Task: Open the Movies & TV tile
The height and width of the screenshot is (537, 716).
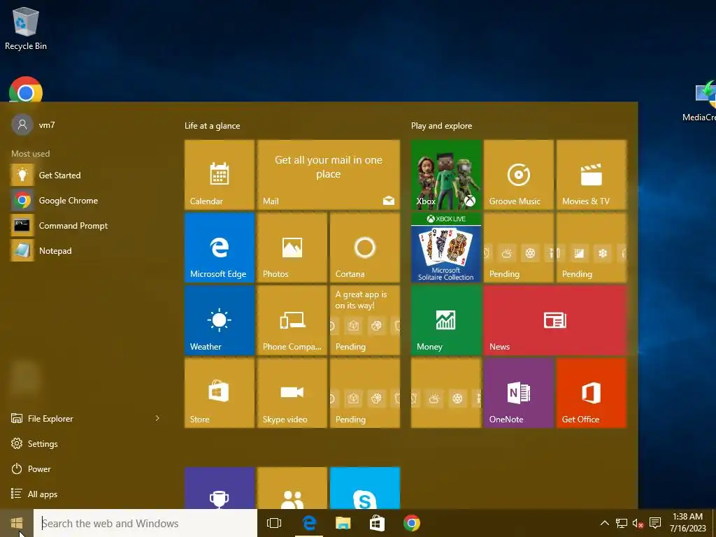Action: click(591, 174)
